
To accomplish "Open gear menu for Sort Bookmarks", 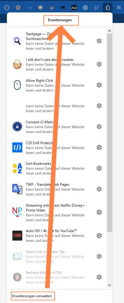I will coord(99,168).
